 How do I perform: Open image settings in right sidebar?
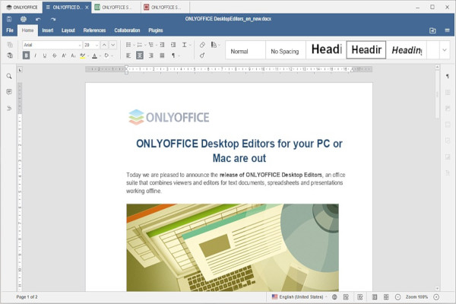click(448, 108)
